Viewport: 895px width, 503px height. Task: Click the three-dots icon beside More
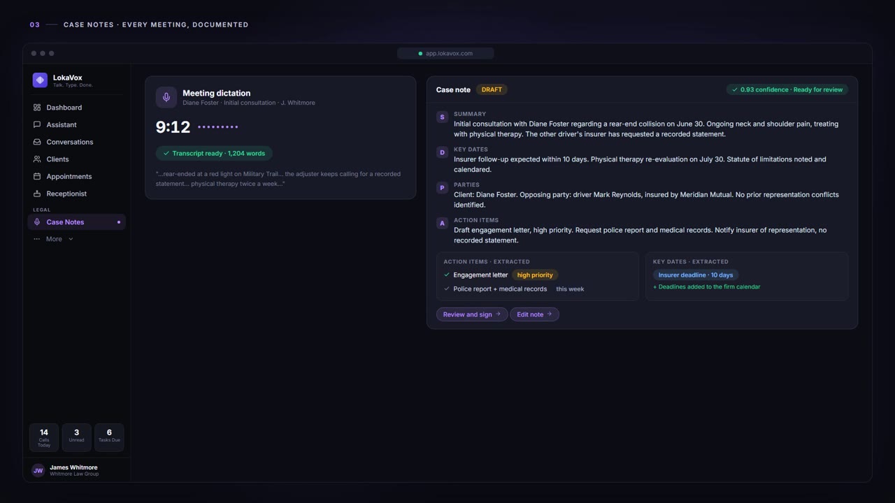click(x=37, y=239)
